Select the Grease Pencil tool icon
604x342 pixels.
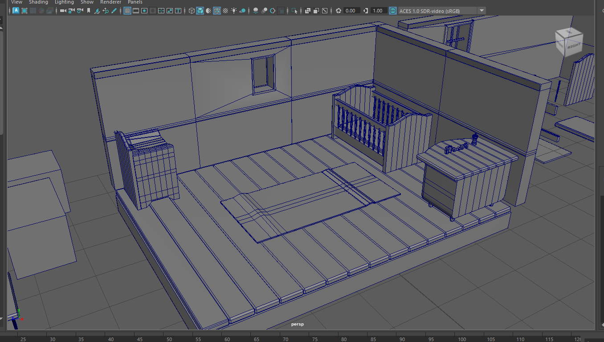point(114,11)
